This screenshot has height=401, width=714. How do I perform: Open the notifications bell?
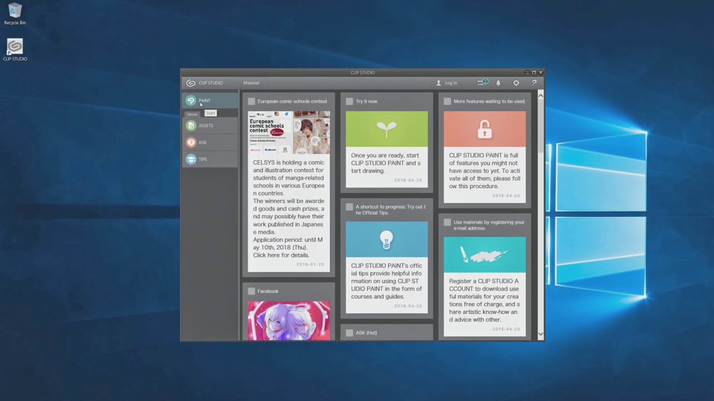tap(498, 83)
